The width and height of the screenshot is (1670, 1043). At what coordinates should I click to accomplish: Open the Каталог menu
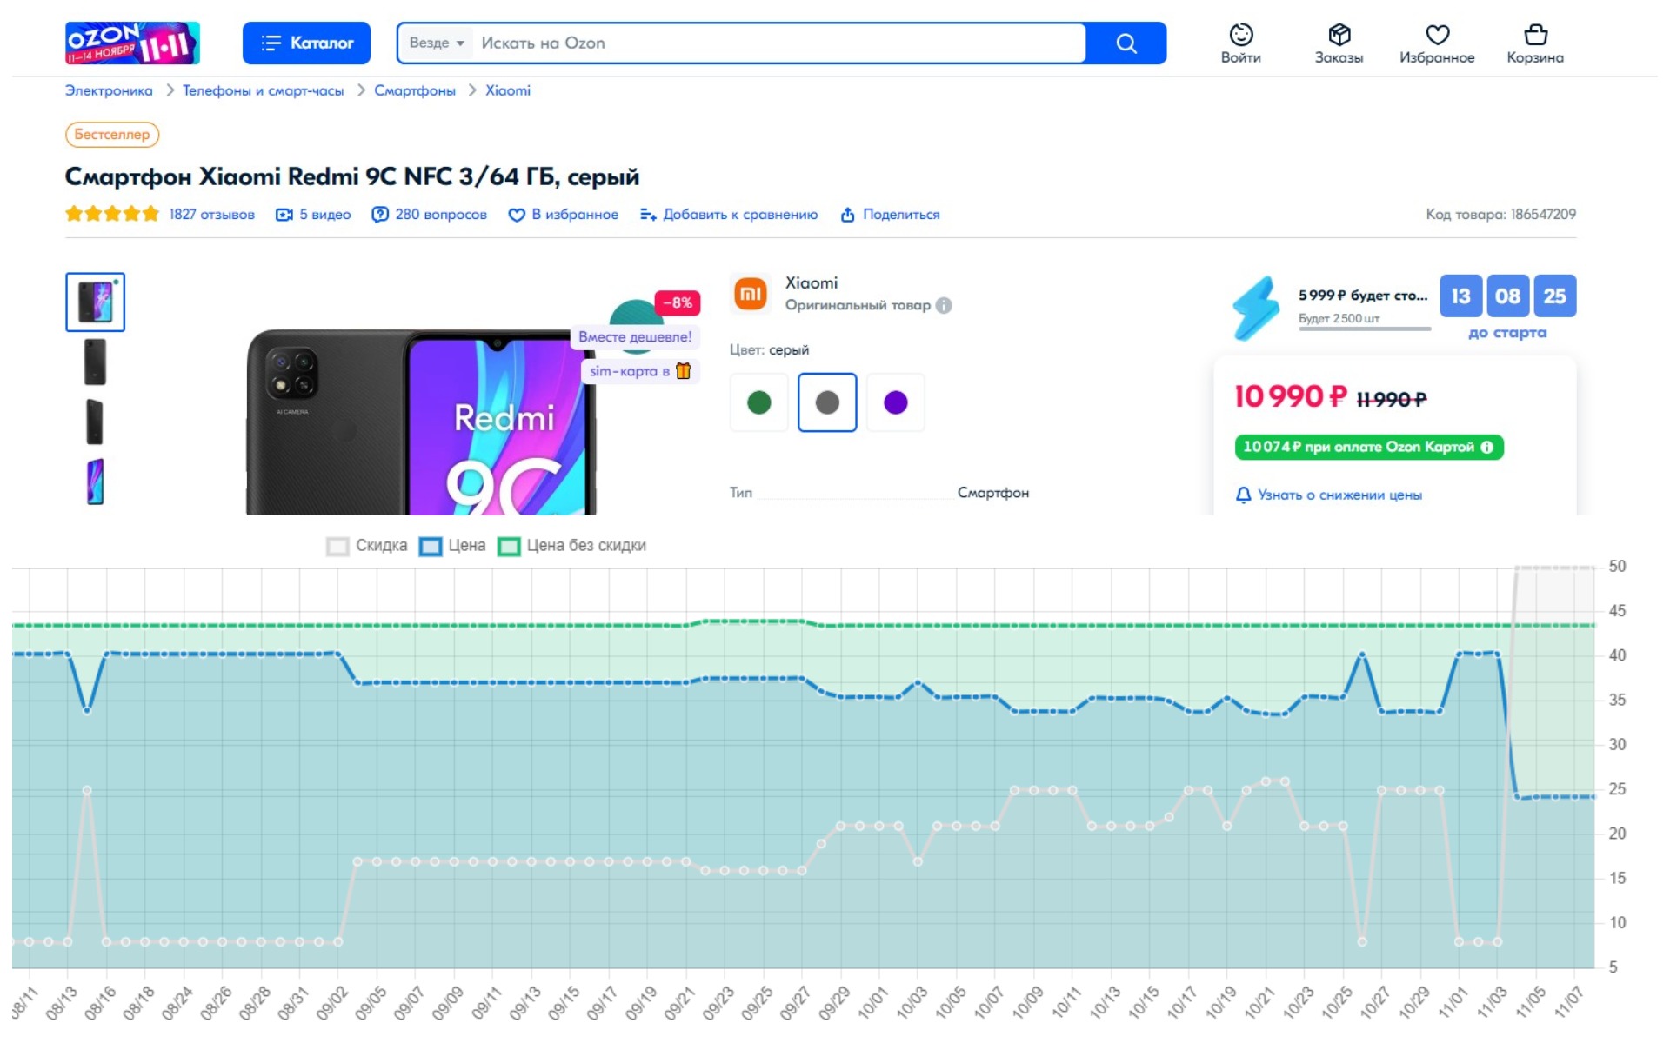pyautogui.click(x=306, y=43)
